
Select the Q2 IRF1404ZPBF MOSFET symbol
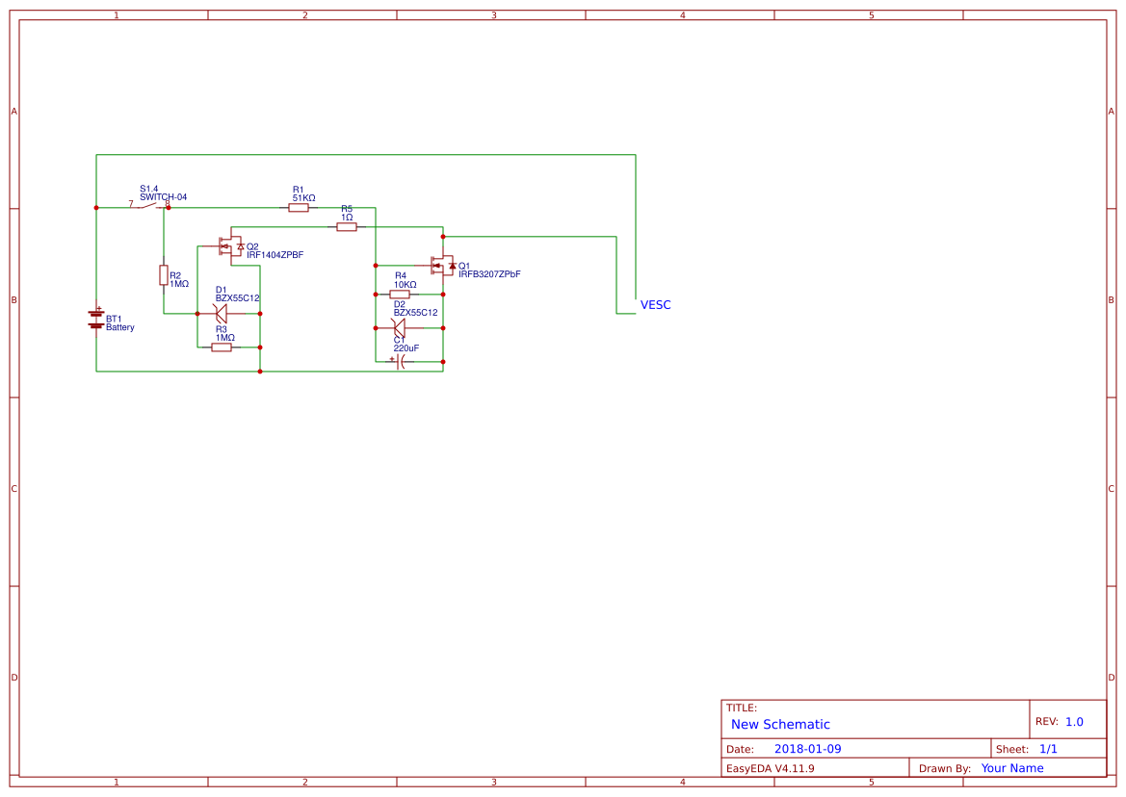click(x=231, y=244)
